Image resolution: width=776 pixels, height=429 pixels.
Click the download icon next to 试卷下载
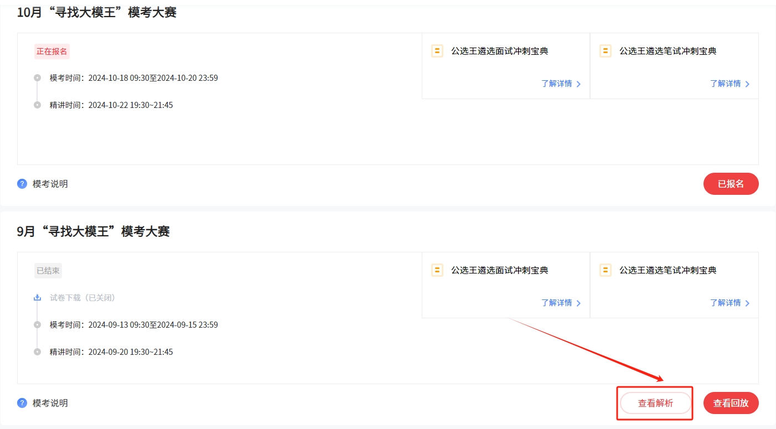pyautogui.click(x=38, y=298)
